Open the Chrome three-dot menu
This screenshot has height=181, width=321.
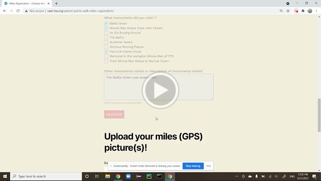pyautogui.click(x=316, y=11)
